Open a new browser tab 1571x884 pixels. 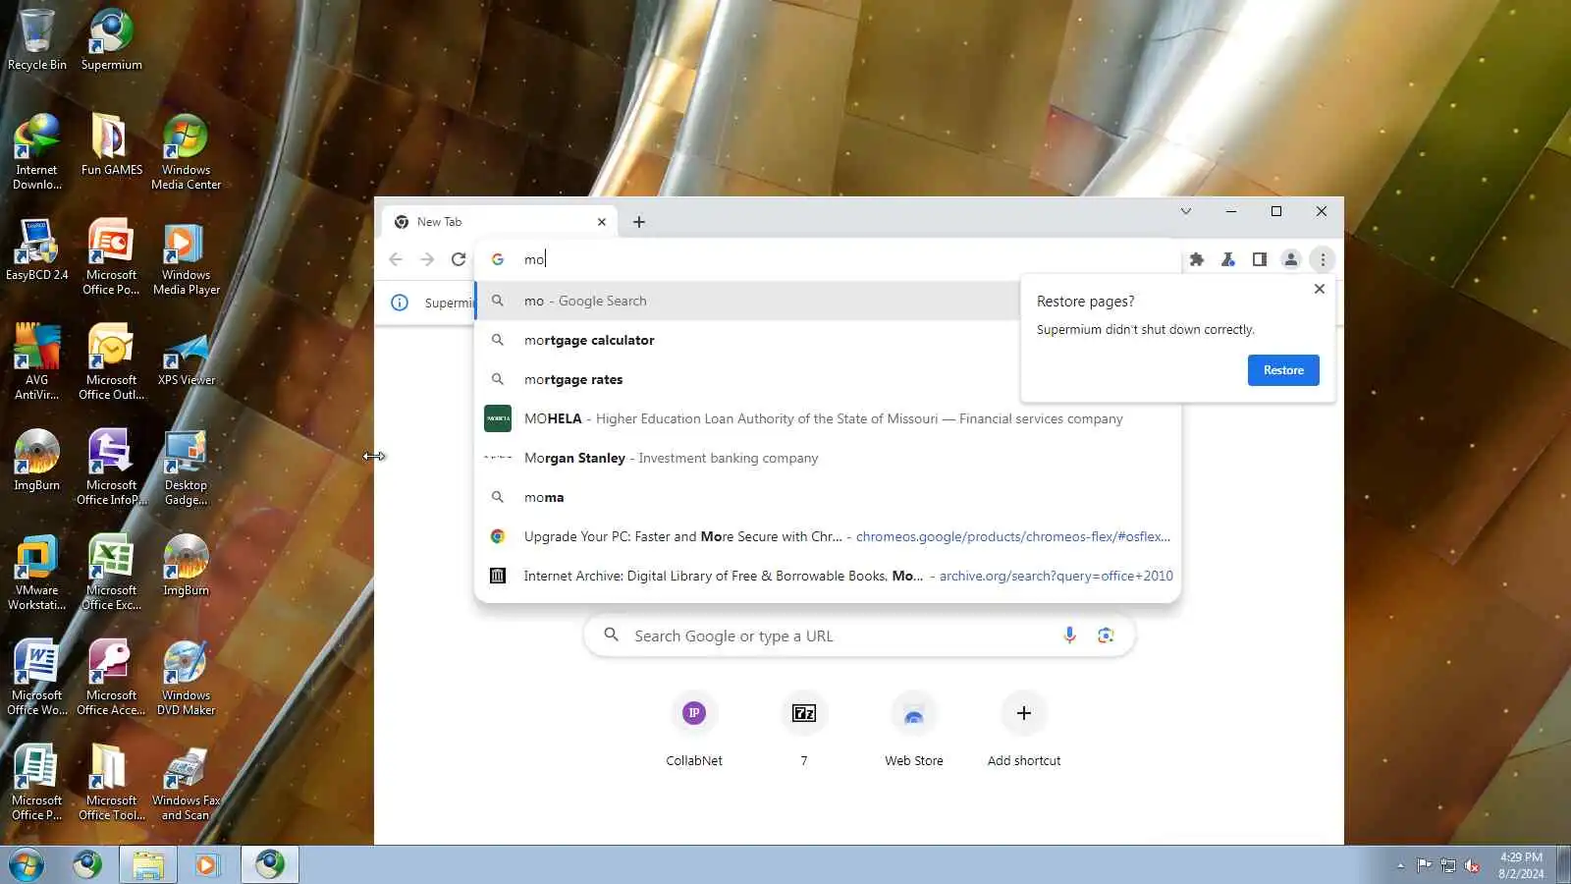point(639,222)
